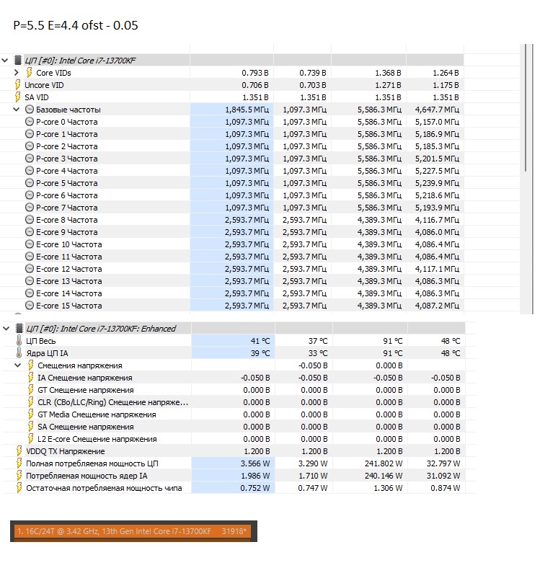Select the E-core 10 Частота row
This screenshot has width=540, height=586.
point(231,244)
